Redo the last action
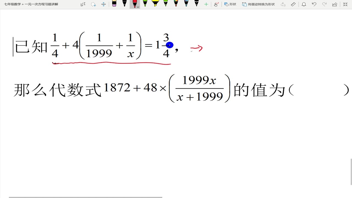 click(324, 4)
